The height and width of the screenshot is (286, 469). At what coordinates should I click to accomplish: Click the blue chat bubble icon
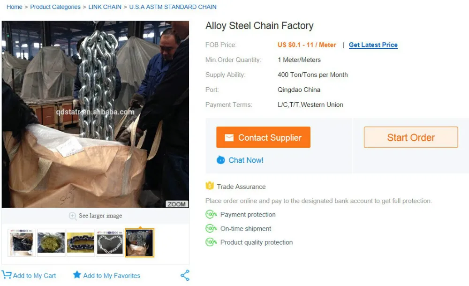point(221,160)
